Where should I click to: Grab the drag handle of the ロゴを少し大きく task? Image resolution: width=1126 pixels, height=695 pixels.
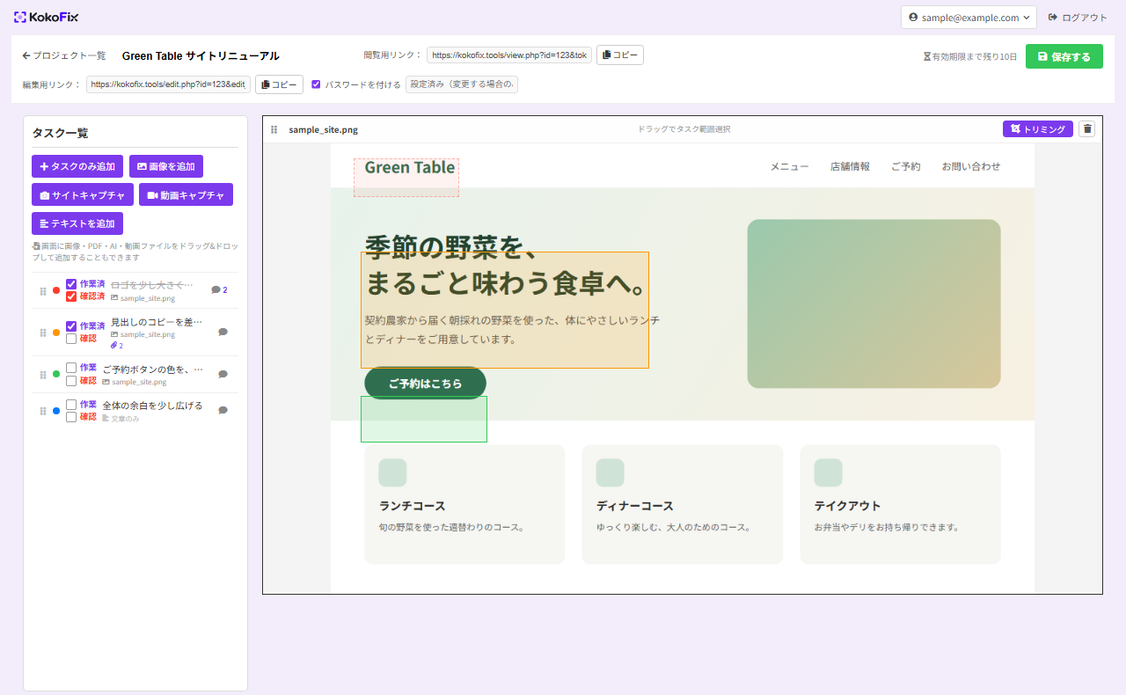coord(43,290)
